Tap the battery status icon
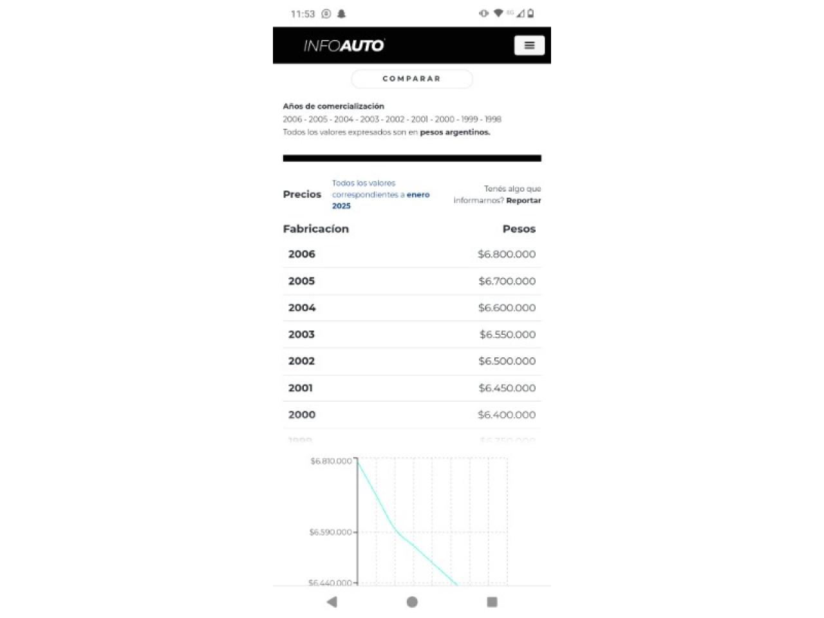 tap(530, 13)
